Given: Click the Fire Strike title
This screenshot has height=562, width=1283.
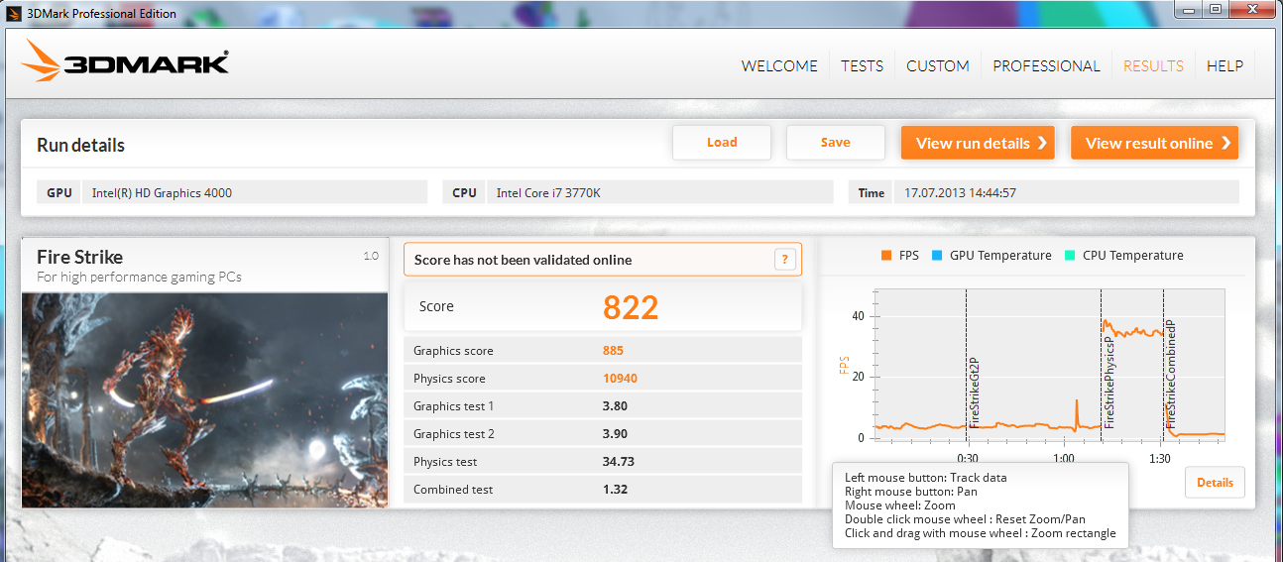Looking at the screenshot, I should [x=80, y=257].
